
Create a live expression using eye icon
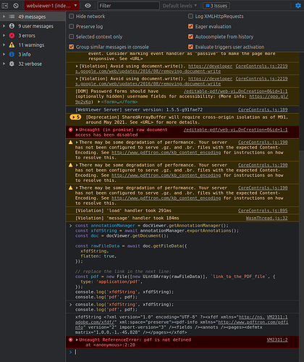(88, 6)
